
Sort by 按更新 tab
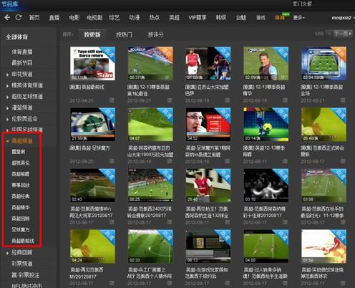(x=92, y=34)
